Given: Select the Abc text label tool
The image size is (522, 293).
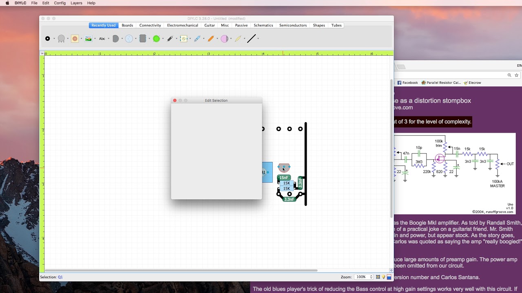Looking at the screenshot, I should point(102,39).
